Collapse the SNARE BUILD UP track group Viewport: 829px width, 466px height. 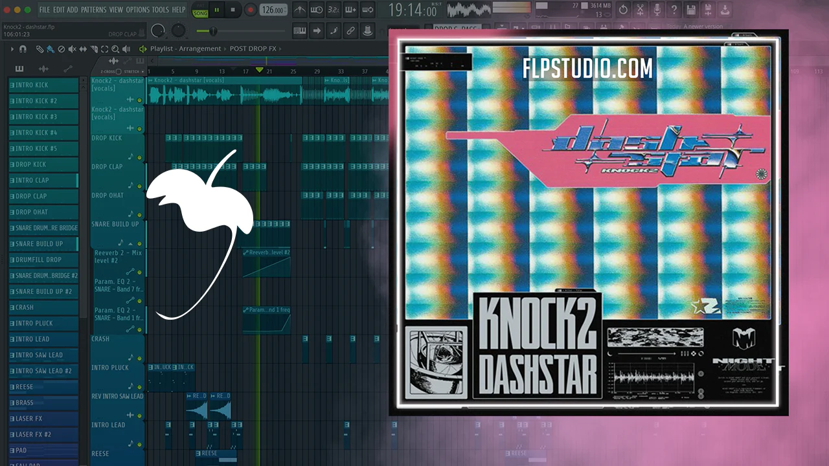point(131,243)
